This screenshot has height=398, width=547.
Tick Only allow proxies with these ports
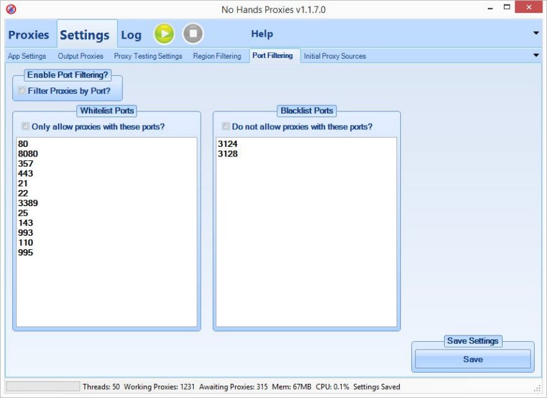25,126
